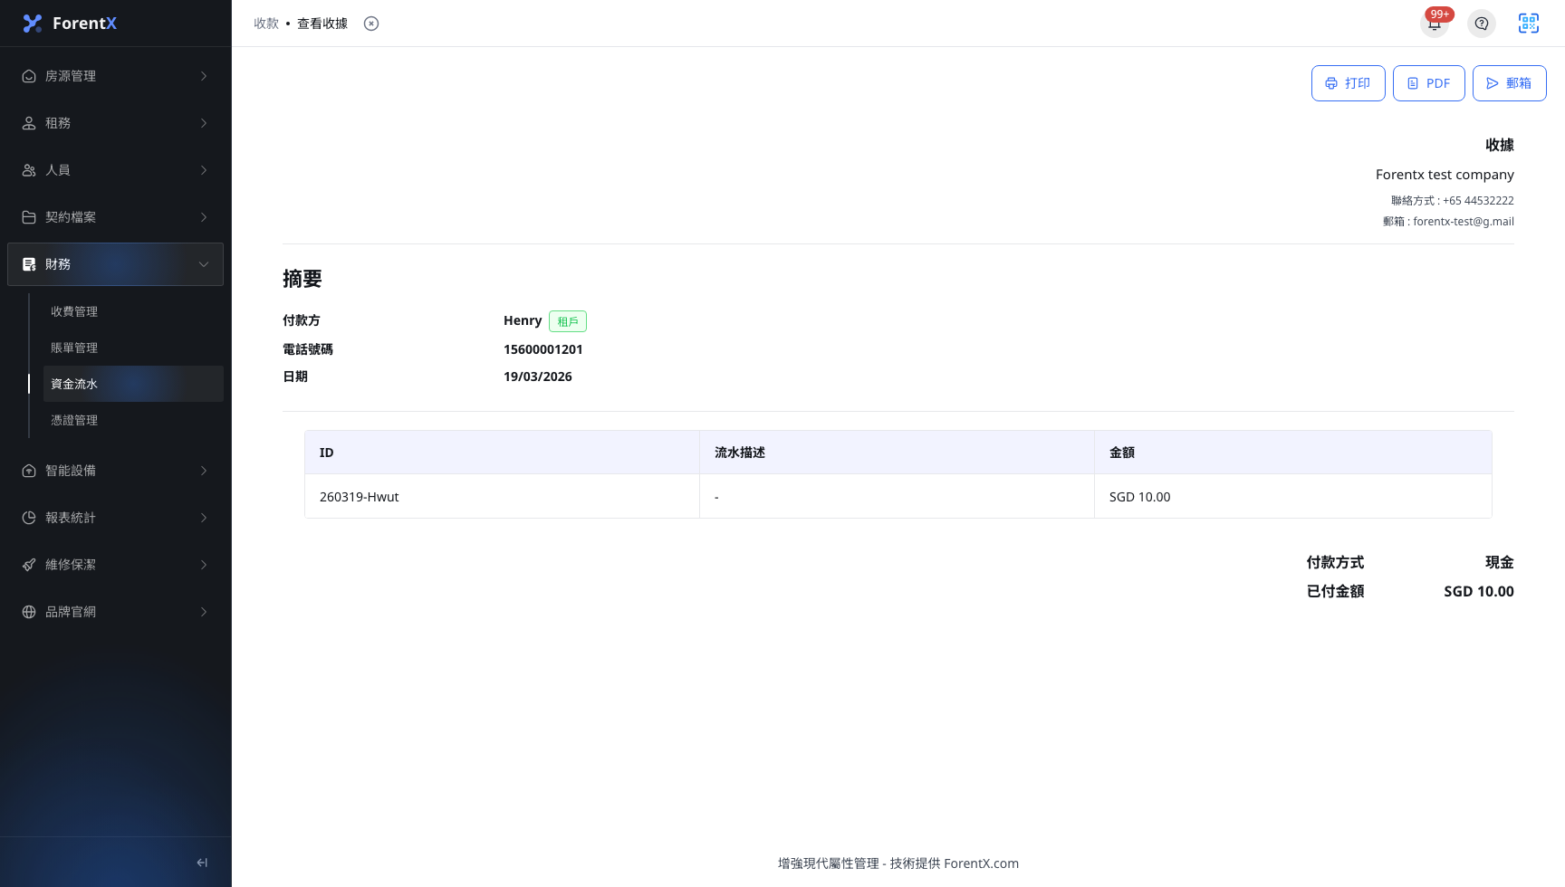This screenshot has height=887, width=1565.
Task: Click email forentx-test@g.mail
Action: (x=1464, y=222)
